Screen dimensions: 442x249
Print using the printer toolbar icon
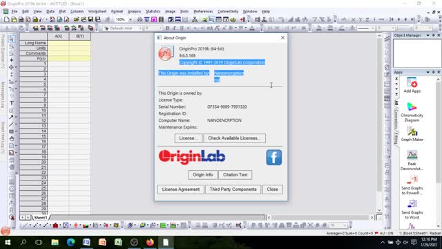coord(140,19)
